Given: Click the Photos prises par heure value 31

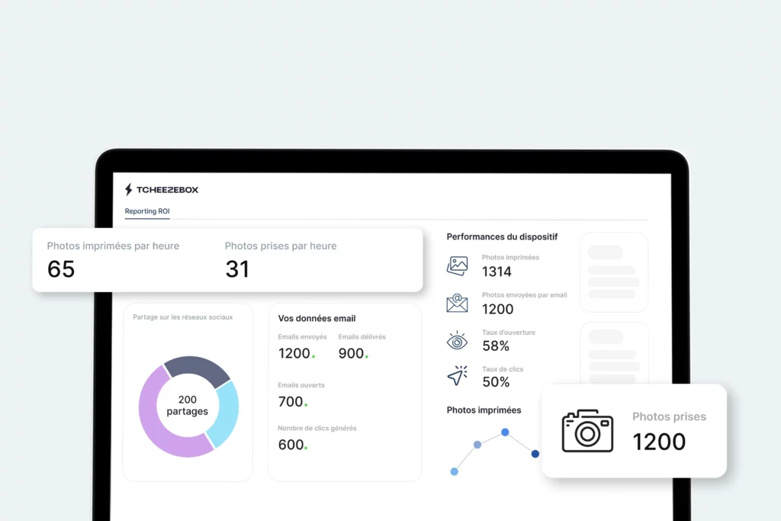Looking at the screenshot, I should tap(237, 269).
